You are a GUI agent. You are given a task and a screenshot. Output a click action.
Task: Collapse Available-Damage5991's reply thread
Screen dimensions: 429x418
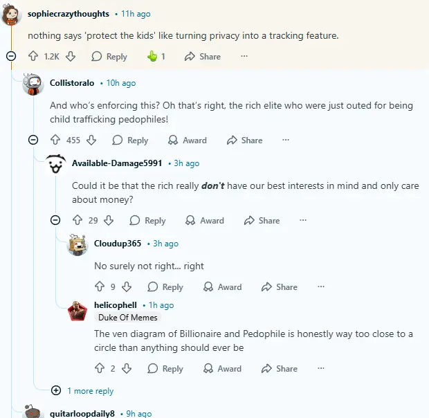tap(55, 220)
